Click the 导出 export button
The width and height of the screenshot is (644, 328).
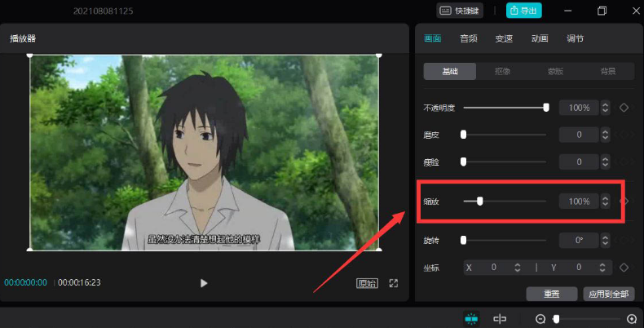click(x=523, y=11)
